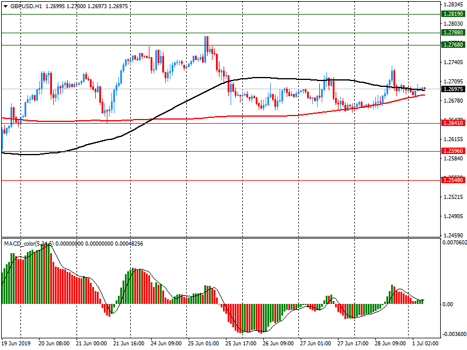
Task: Click the 28 Jun 09:00 time label
Action: [390, 344]
